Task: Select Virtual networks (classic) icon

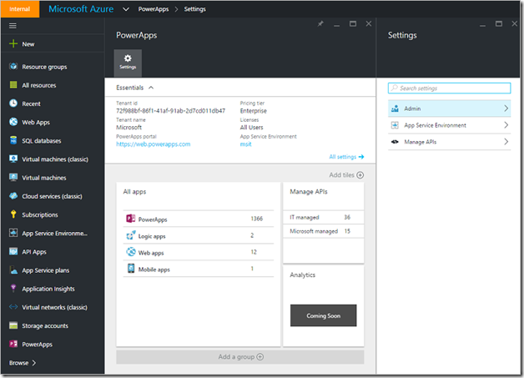Action: (13, 307)
